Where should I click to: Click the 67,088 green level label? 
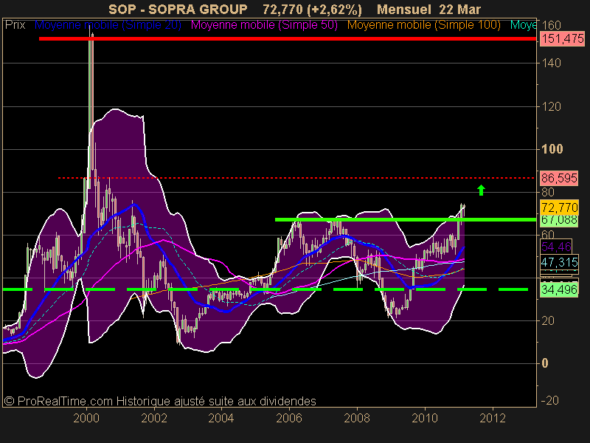(559, 220)
